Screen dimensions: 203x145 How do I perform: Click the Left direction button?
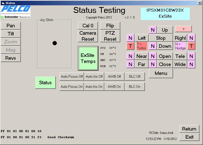point(142,38)
